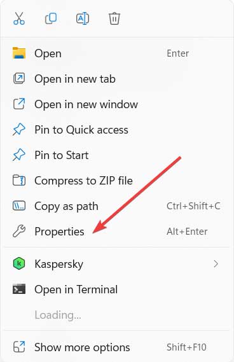Click the Copy icon in top row
The width and height of the screenshot is (234, 362).
click(51, 18)
